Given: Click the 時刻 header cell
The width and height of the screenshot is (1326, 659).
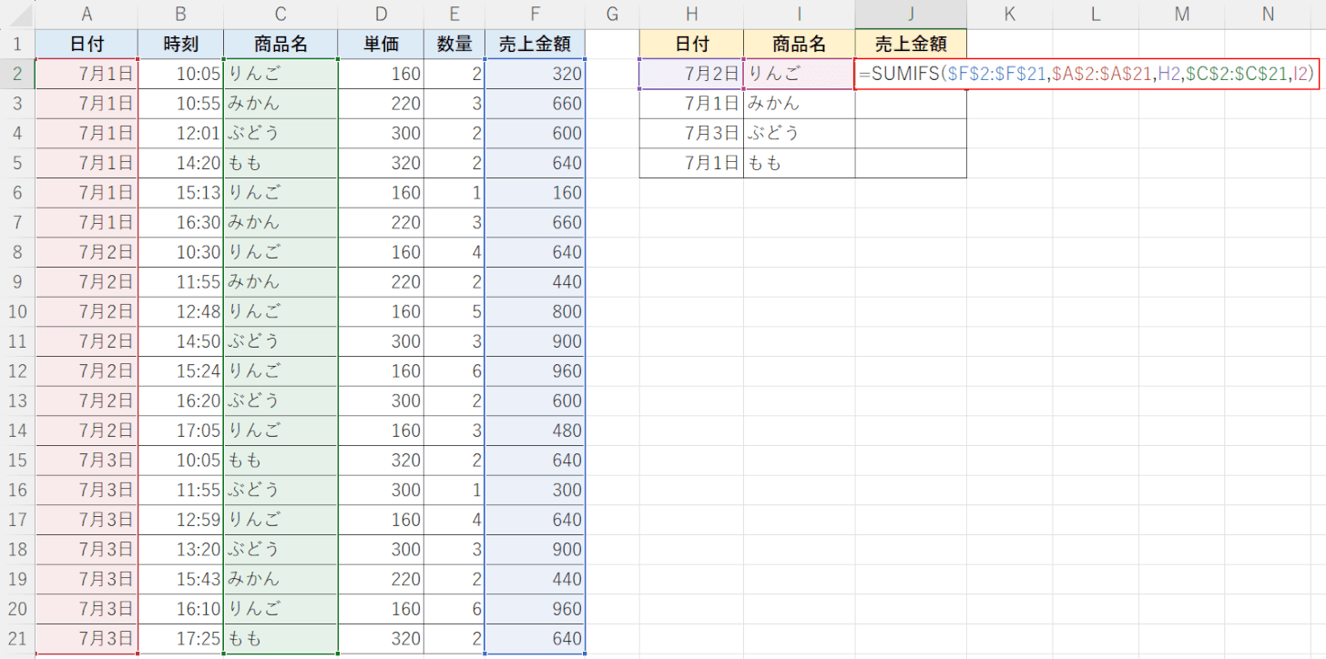Looking at the screenshot, I should point(181,44).
